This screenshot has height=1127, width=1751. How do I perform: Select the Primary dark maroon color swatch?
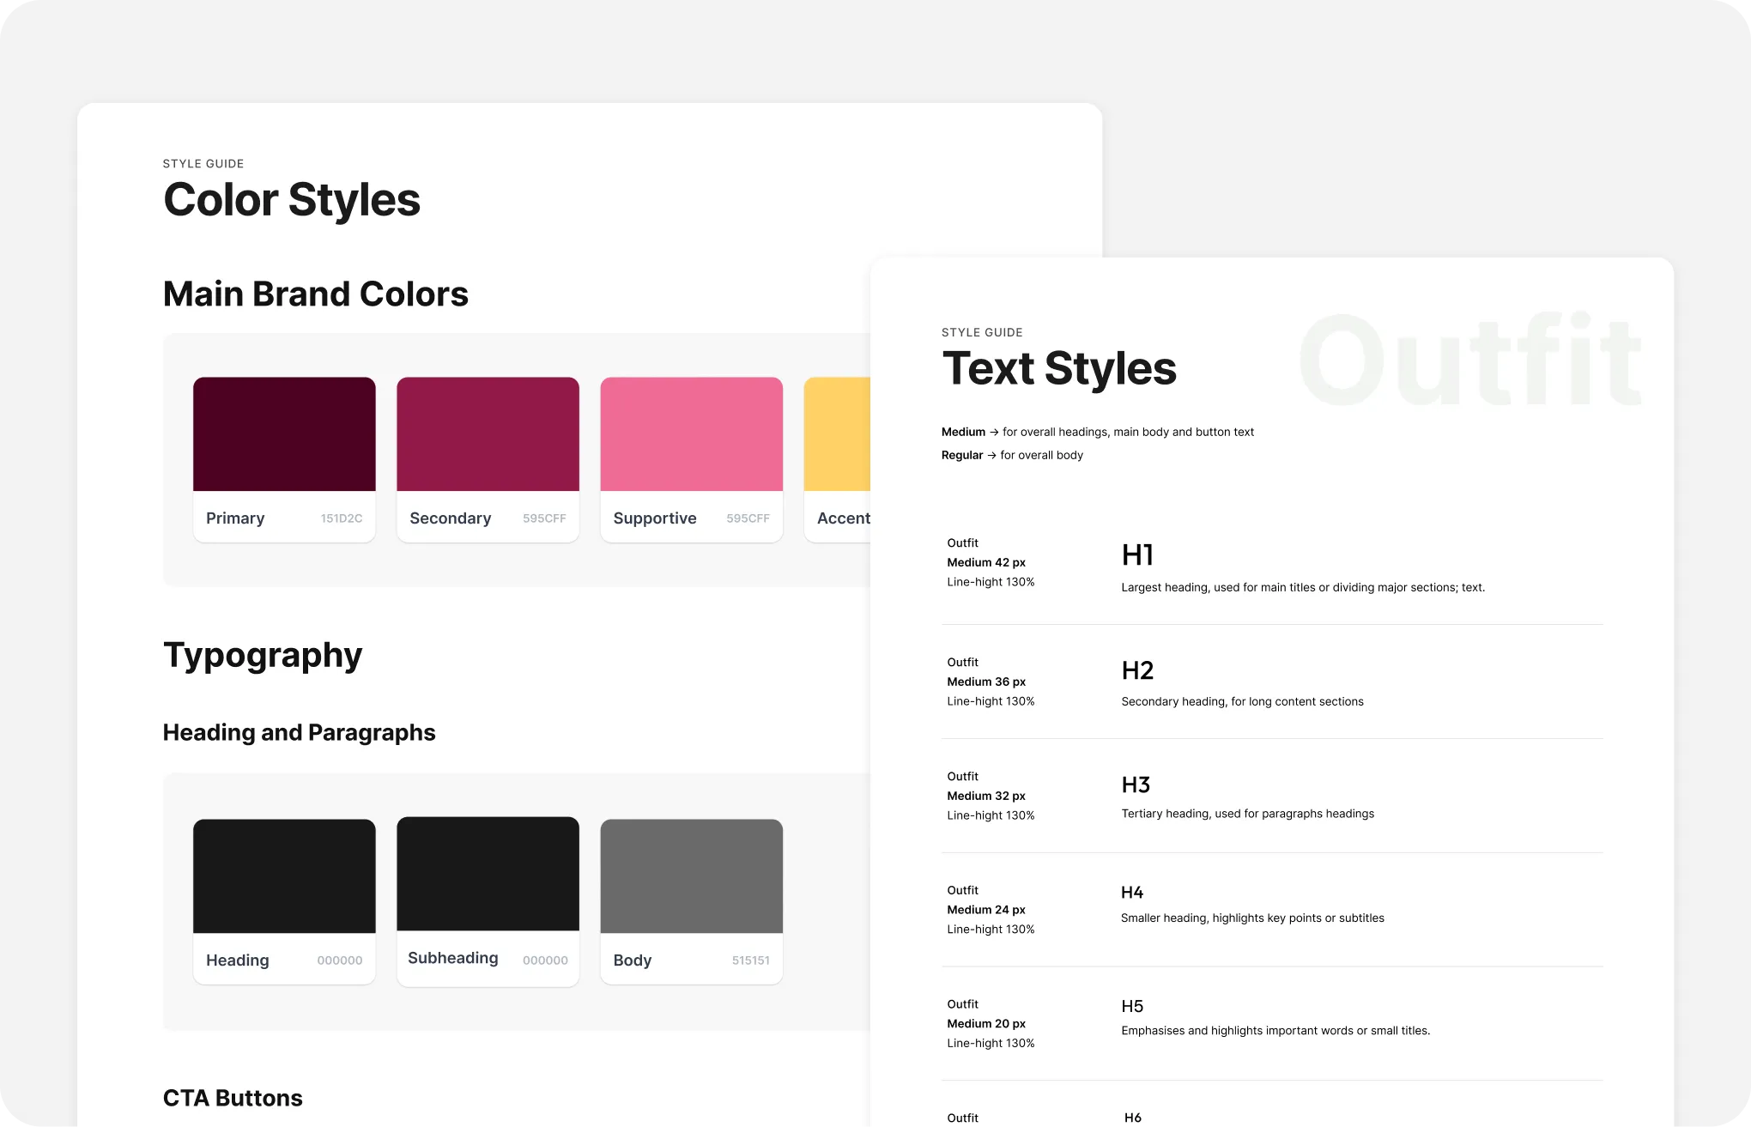click(284, 433)
